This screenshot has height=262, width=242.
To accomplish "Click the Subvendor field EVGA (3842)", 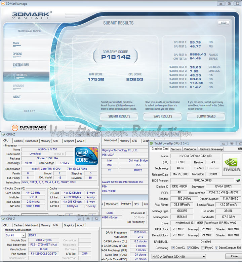I will [223, 186].
